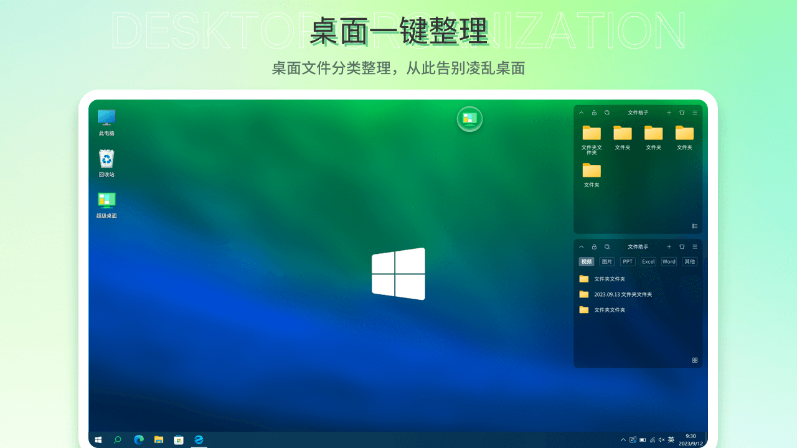This screenshot has width=797, height=448.
Task: Open the 此电脑 desktop icon
Action: [106, 122]
